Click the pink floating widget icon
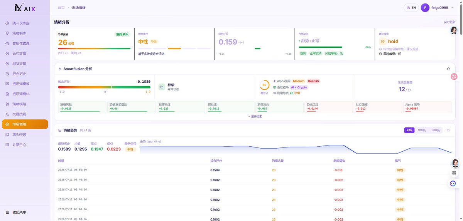Image resolution: width=463 pixels, height=221 pixels. (454, 77)
